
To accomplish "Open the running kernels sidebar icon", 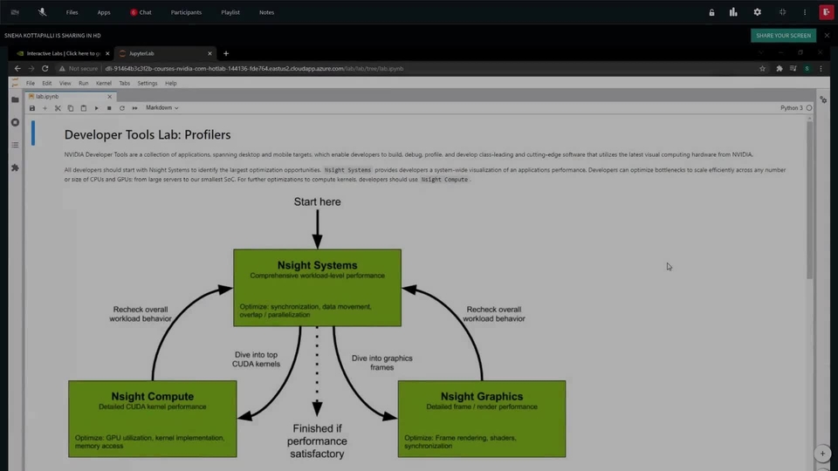I will [15, 122].
